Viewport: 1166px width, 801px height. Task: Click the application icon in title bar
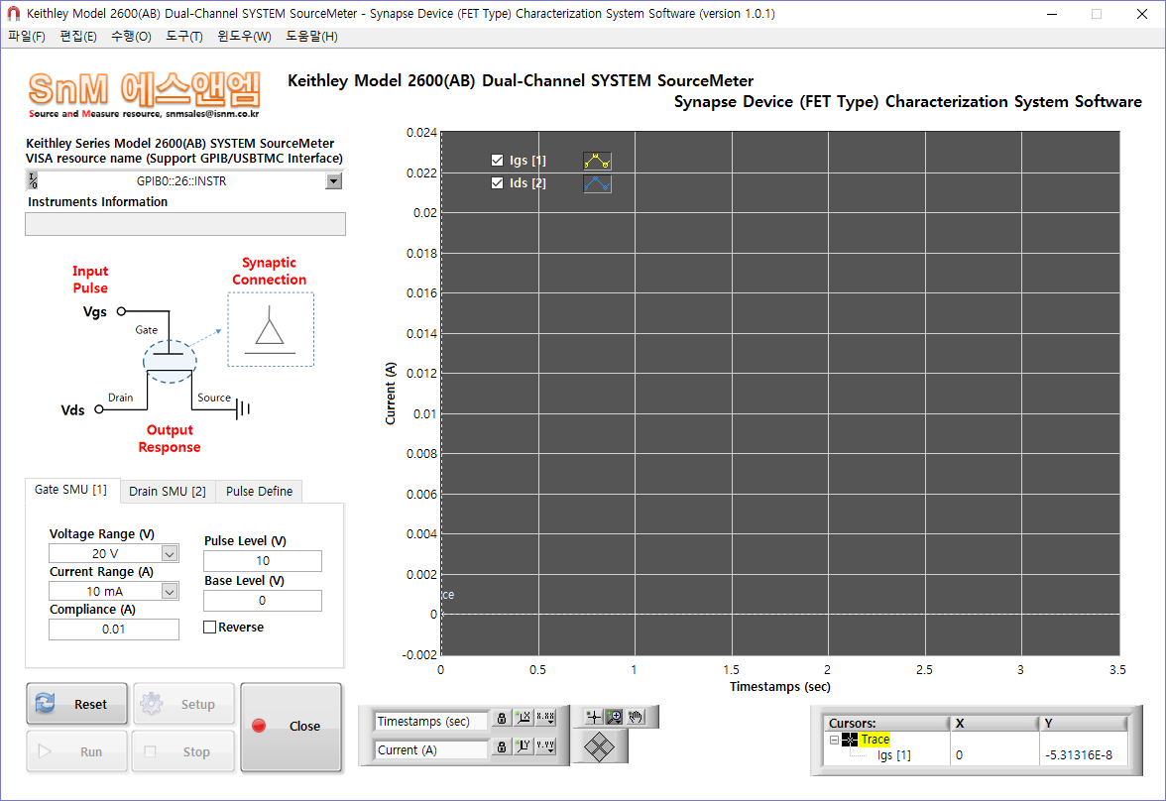(14, 14)
